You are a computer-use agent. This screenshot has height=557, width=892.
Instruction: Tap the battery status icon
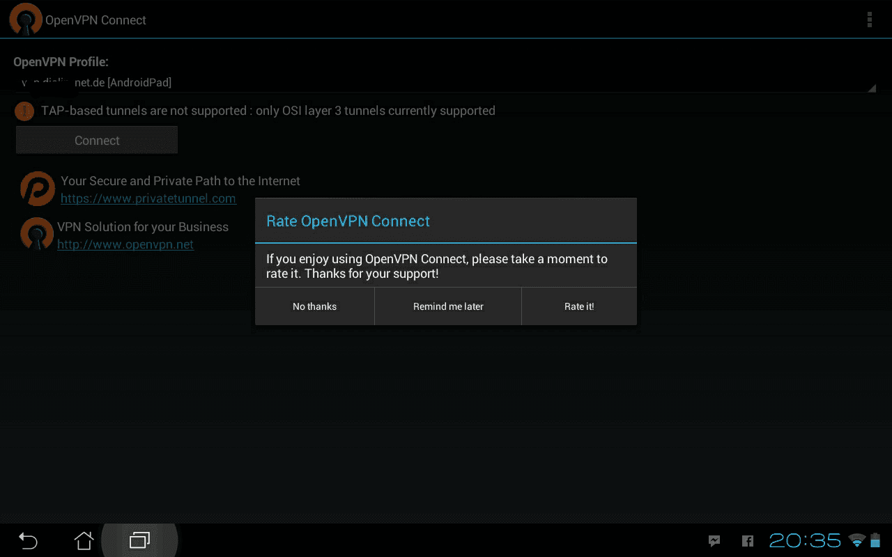pos(875,540)
